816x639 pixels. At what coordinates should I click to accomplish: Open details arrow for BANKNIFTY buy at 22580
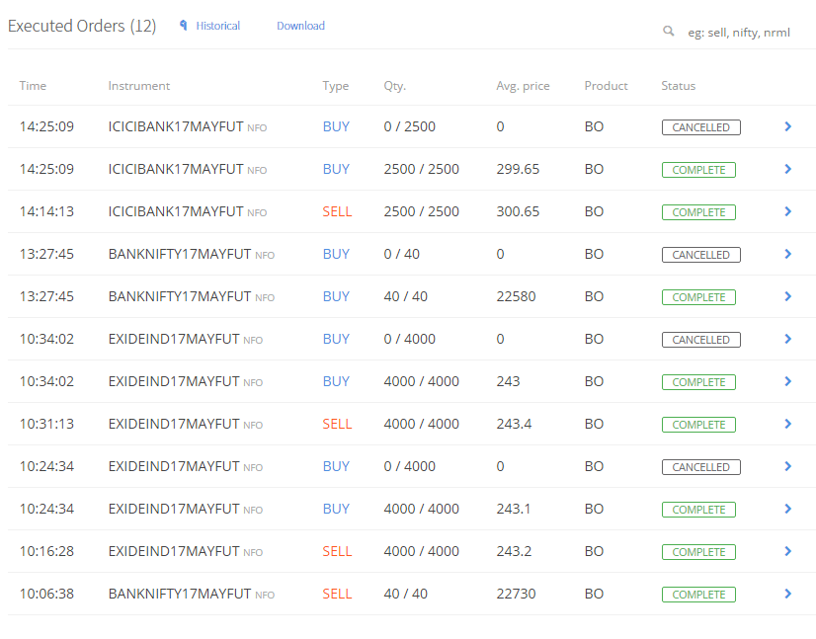click(x=788, y=296)
